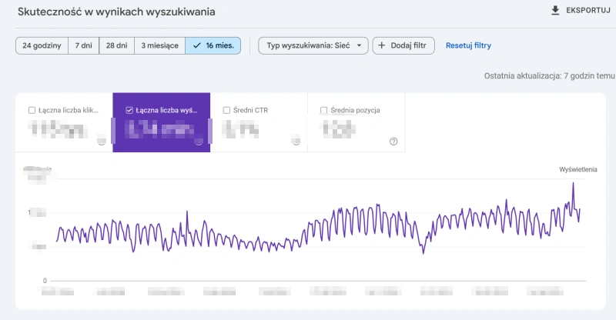Open the help icon in Średnia pozycja card
The image size is (616, 320).
(x=393, y=142)
